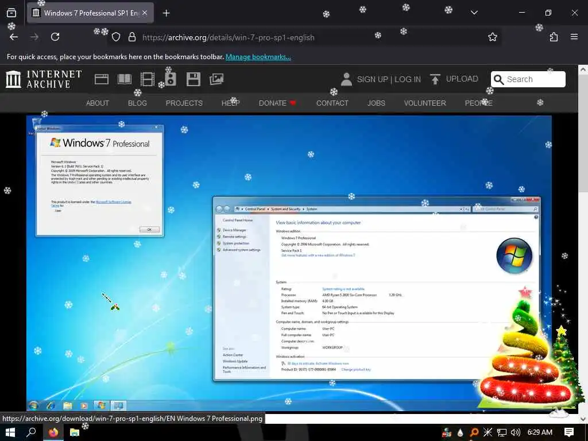Open the Software floppy disk icon

pyautogui.click(x=193, y=79)
